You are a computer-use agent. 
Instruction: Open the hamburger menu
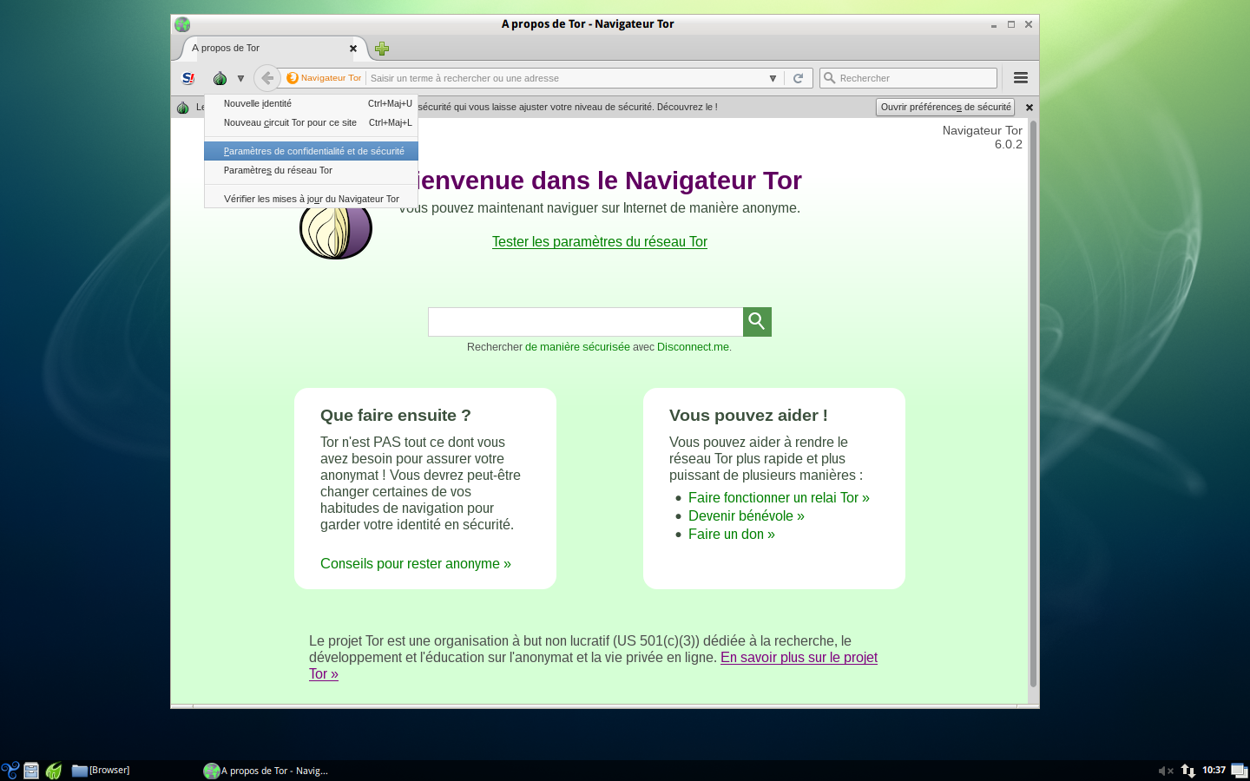[1021, 78]
